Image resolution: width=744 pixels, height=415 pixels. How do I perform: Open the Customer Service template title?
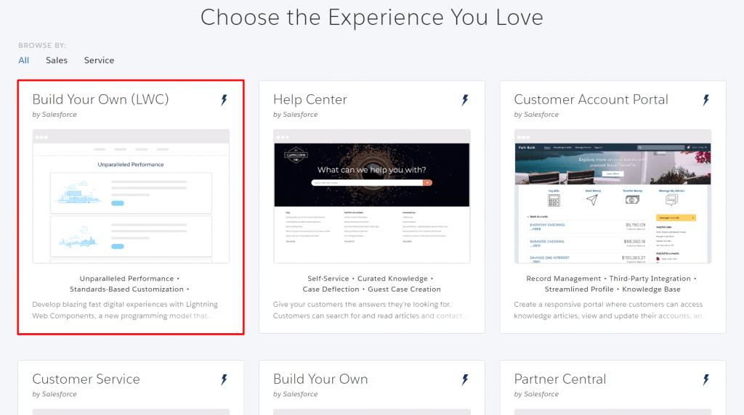(86, 379)
